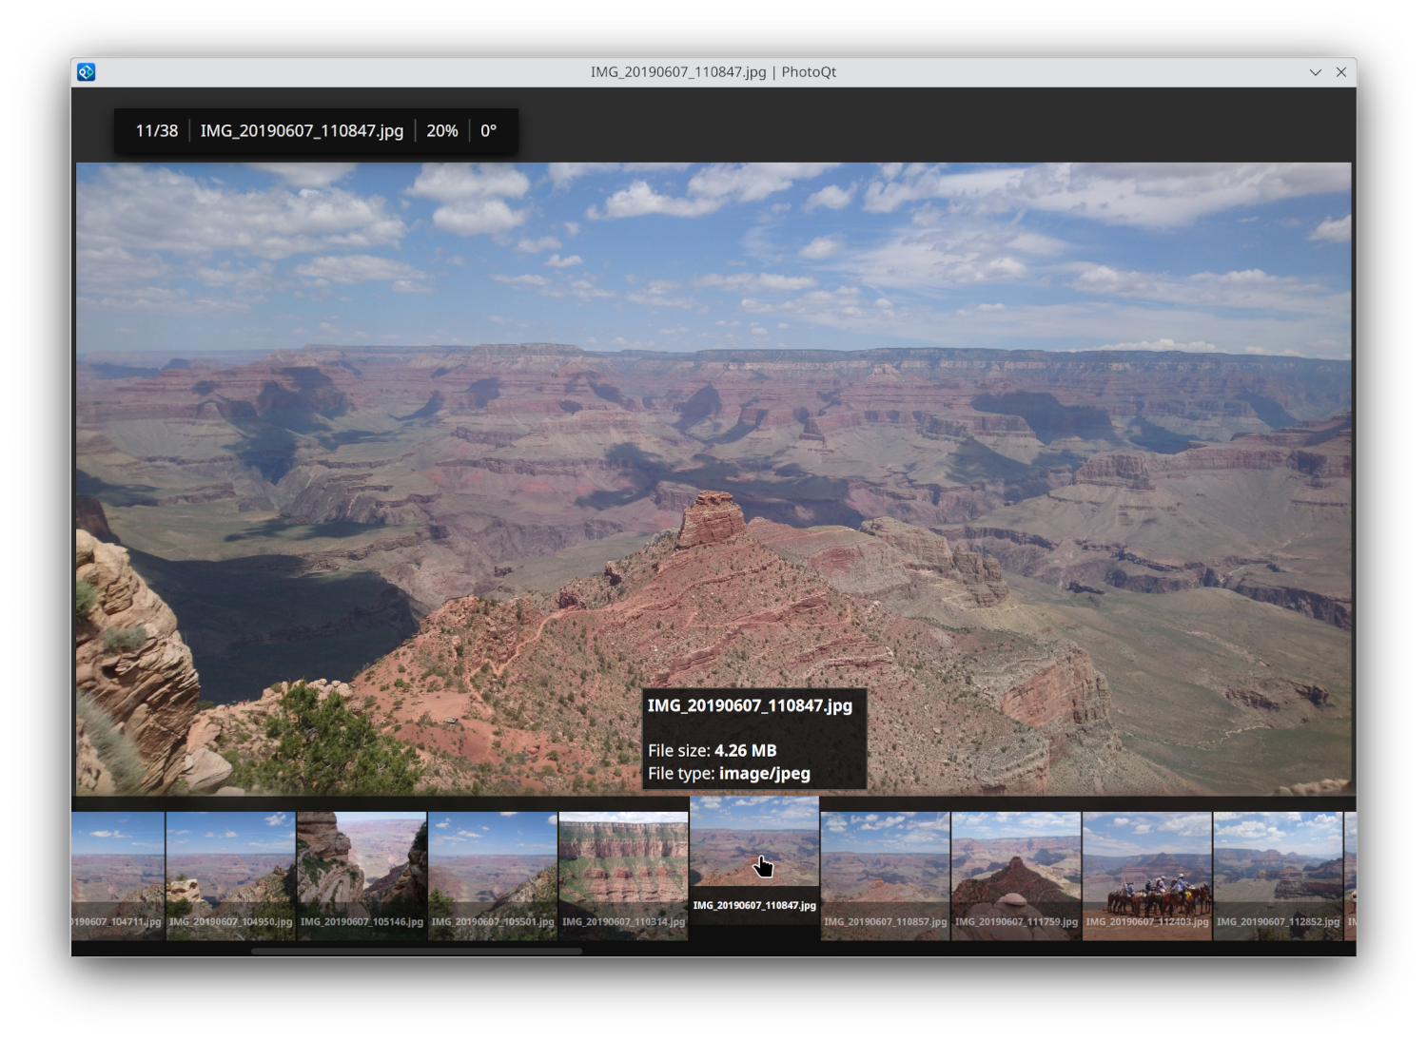This screenshot has height=1040, width=1427.
Task: Click the 0° rotation indicator
Action: point(488,130)
